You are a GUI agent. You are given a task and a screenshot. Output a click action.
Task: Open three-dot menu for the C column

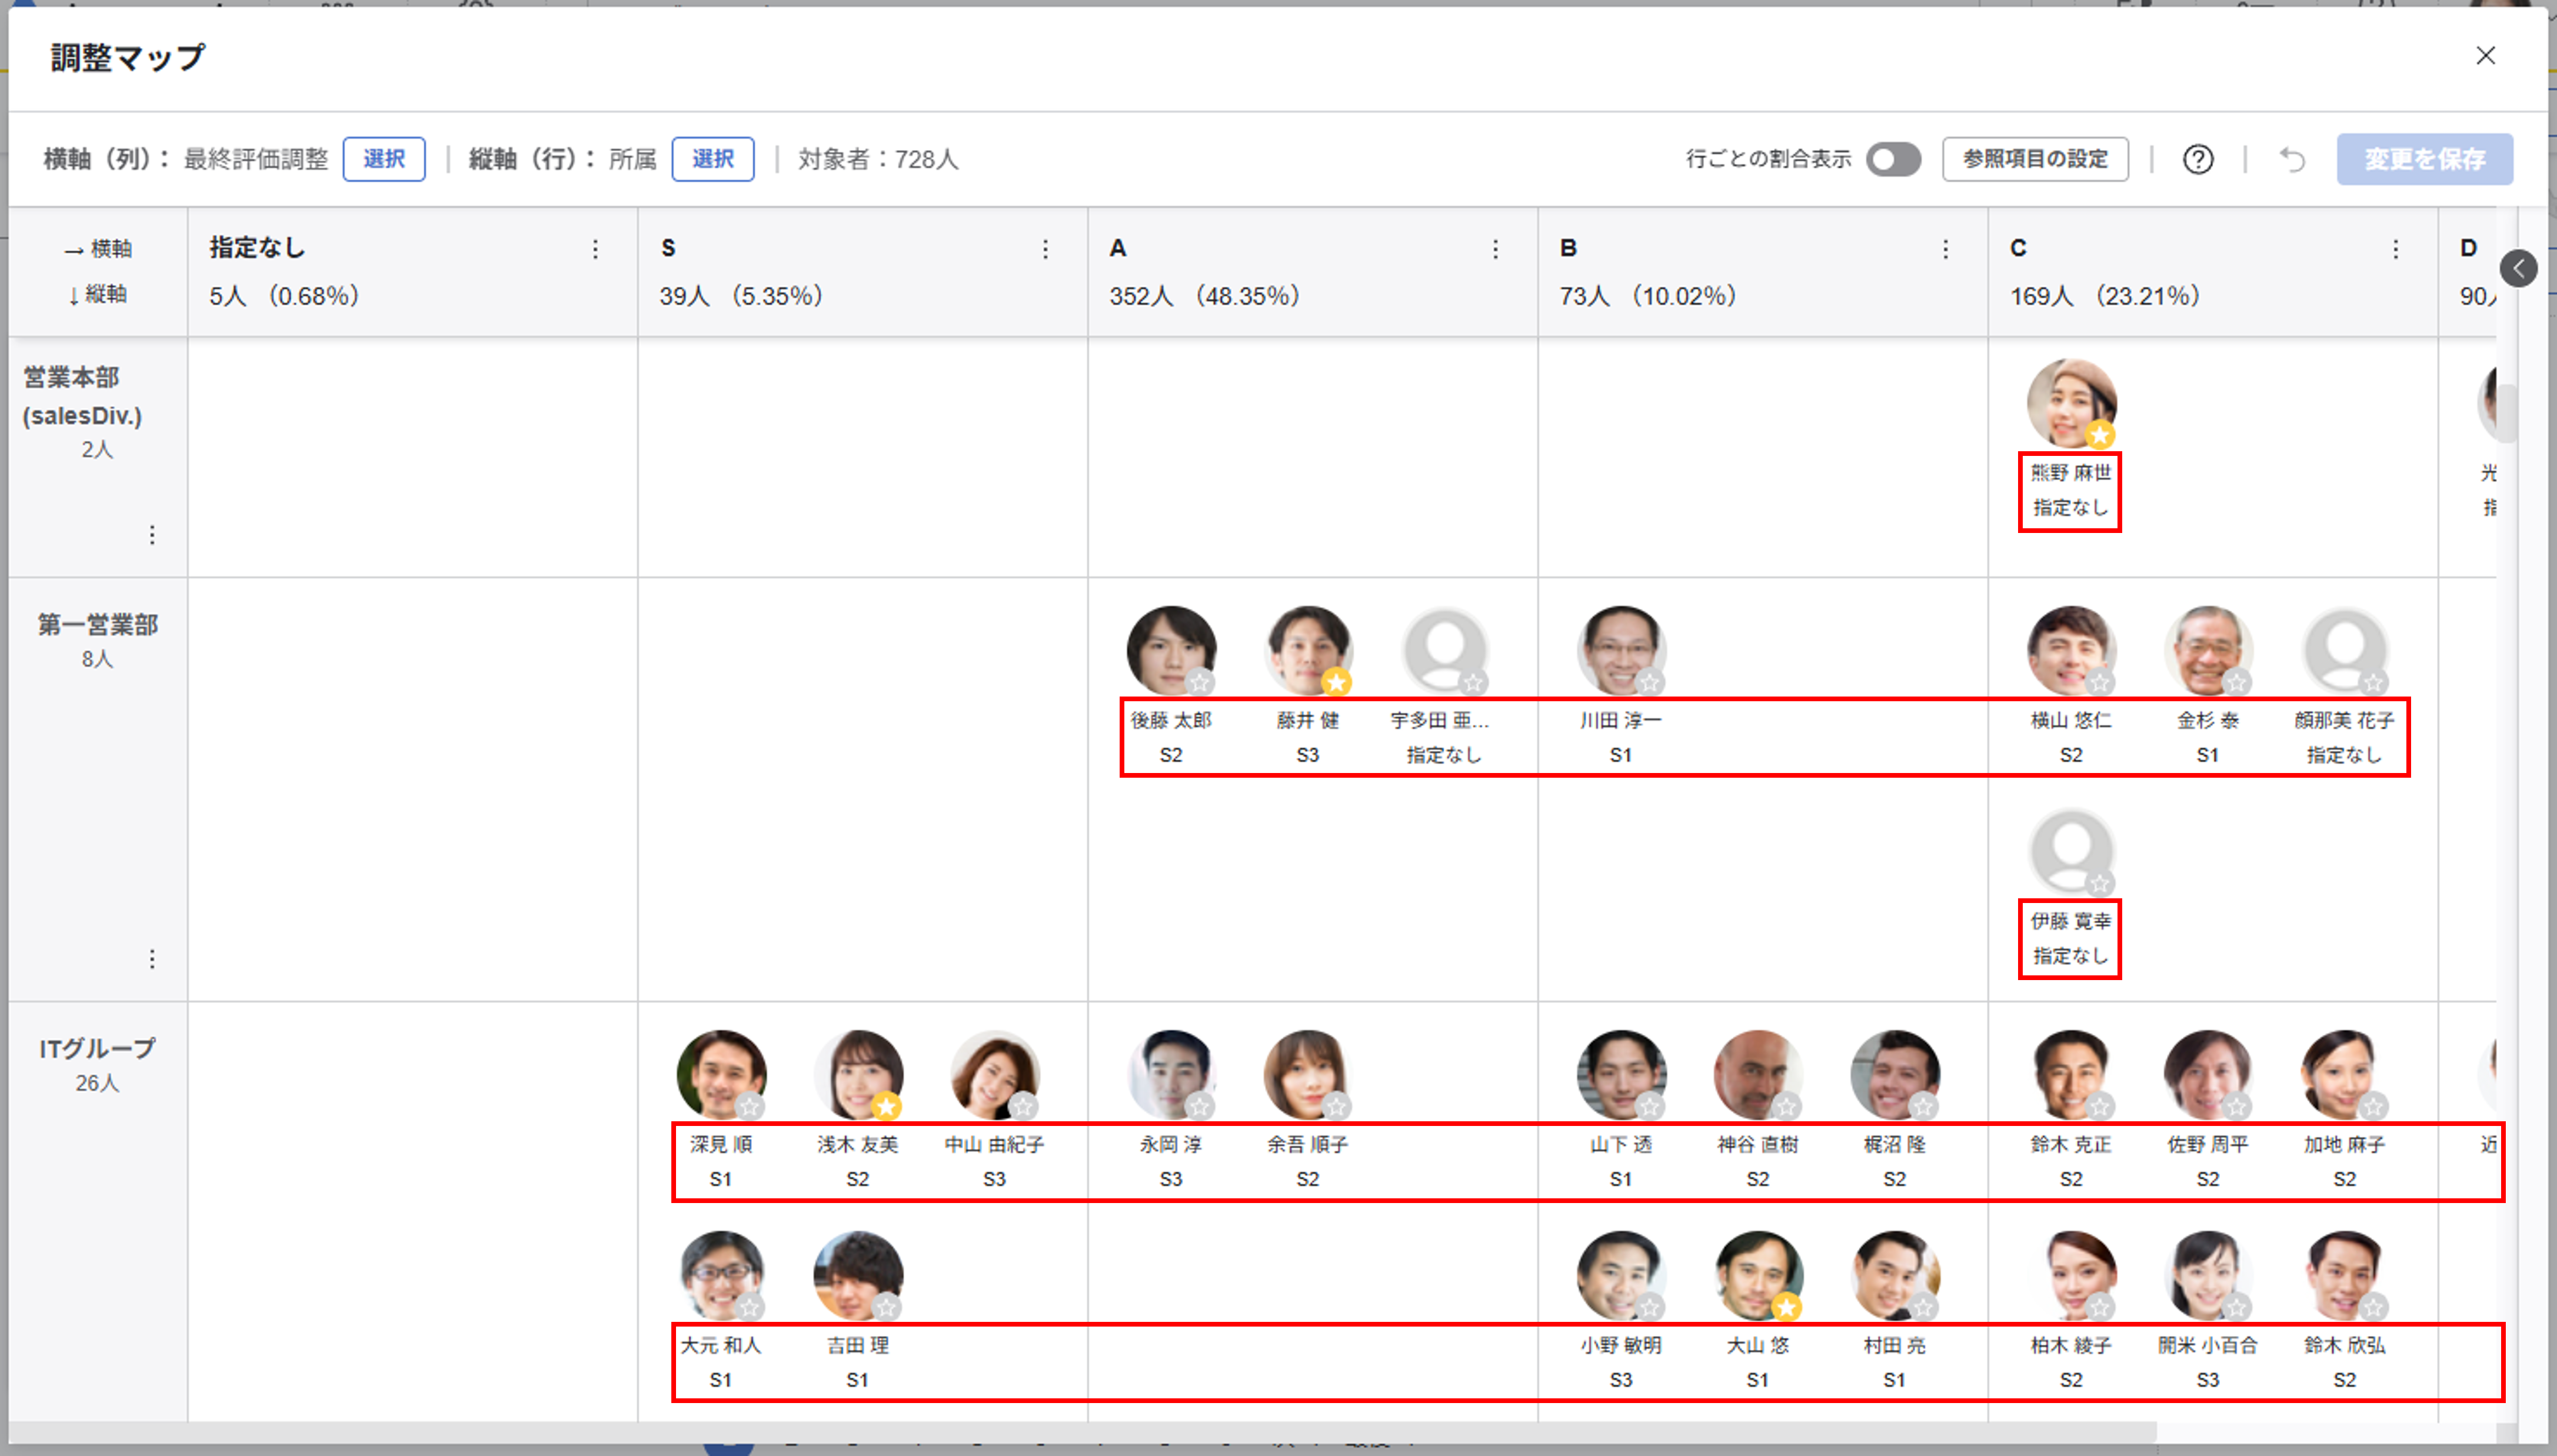(2395, 249)
